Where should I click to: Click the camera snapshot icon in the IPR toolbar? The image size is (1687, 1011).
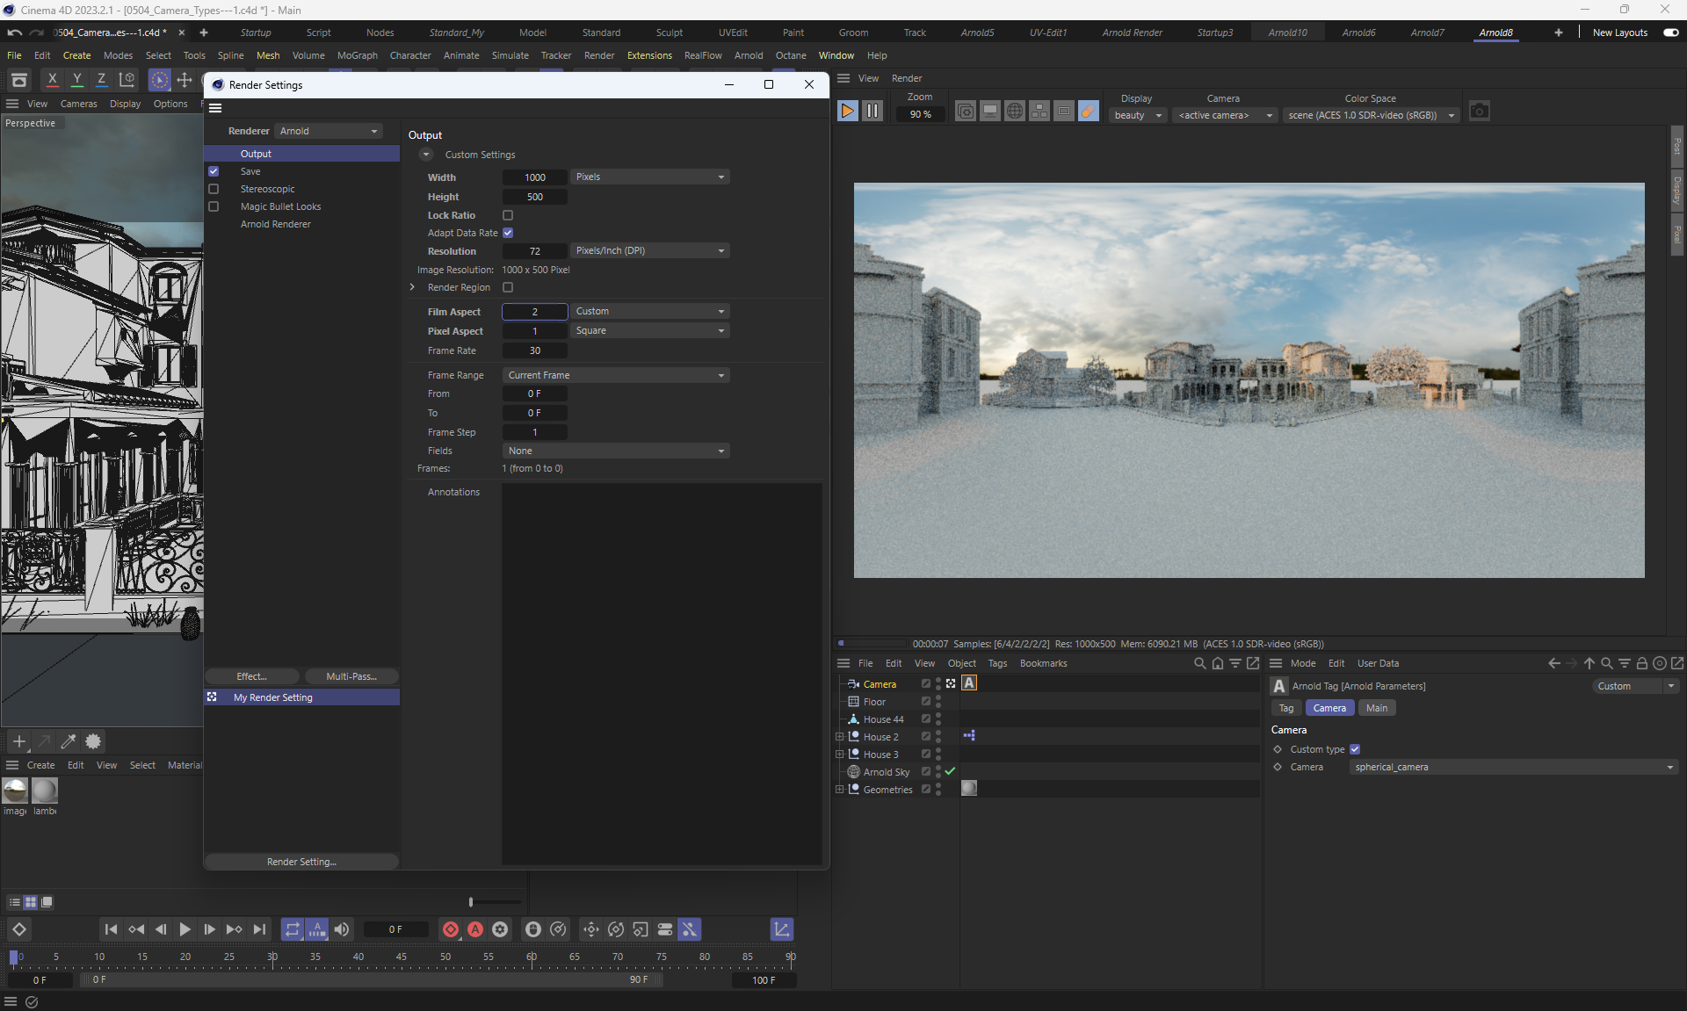(1480, 112)
